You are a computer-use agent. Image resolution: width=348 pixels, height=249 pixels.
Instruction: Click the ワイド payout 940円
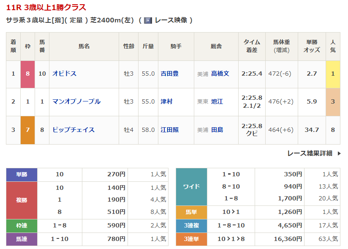point(293,186)
